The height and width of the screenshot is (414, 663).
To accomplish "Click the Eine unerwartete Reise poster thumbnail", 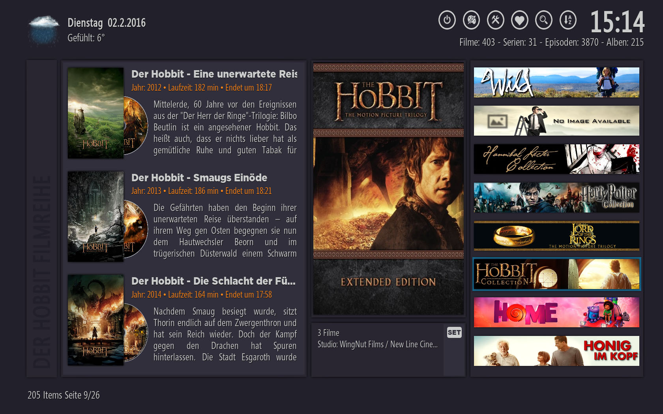I will (96, 113).
